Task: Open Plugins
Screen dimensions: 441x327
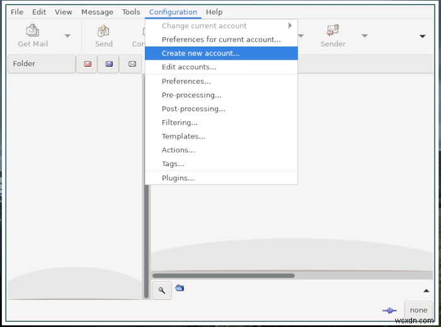Action: pyautogui.click(x=221, y=178)
